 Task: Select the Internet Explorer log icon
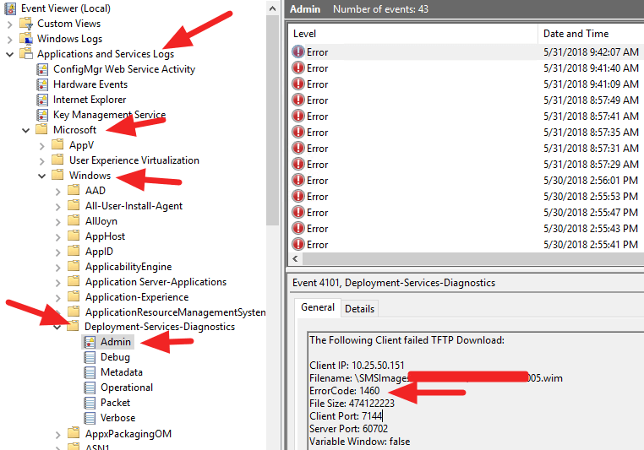pyautogui.click(x=43, y=100)
